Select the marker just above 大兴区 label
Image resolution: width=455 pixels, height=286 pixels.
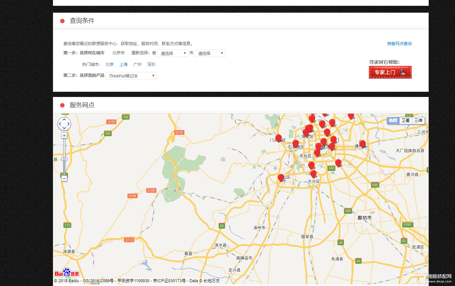(x=313, y=174)
